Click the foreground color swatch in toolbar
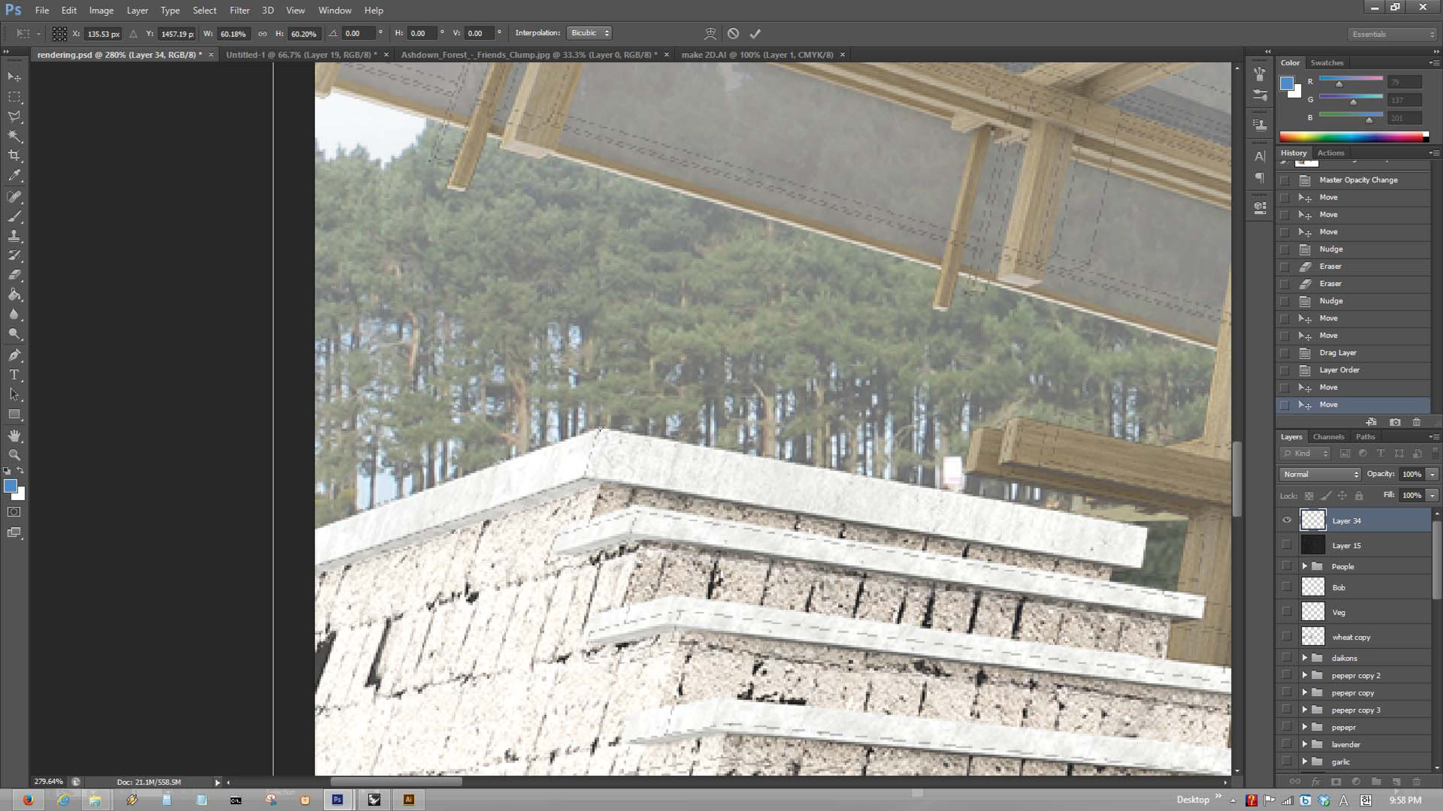Image resolution: width=1443 pixels, height=811 pixels. click(x=10, y=486)
